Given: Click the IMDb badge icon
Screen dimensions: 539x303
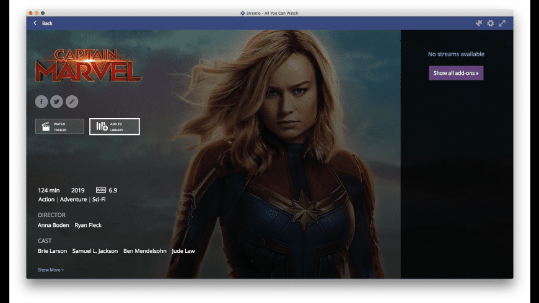Looking at the screenshot, I should click(101, 190).
